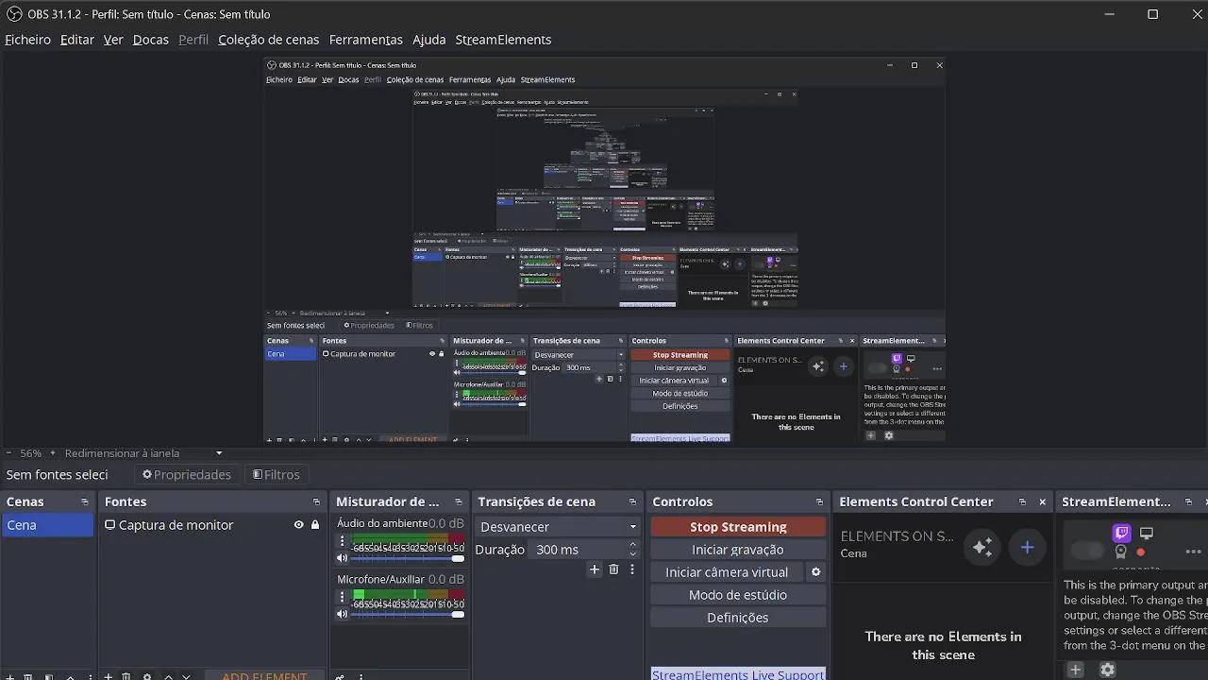Select the Cena scene
Image resolution: width=1208 pixels, height=680 pixels.
pos(48,525)
